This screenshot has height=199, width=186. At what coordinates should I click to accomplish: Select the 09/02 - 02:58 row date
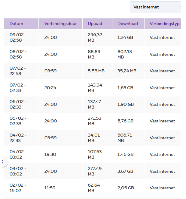coord(18,37)
